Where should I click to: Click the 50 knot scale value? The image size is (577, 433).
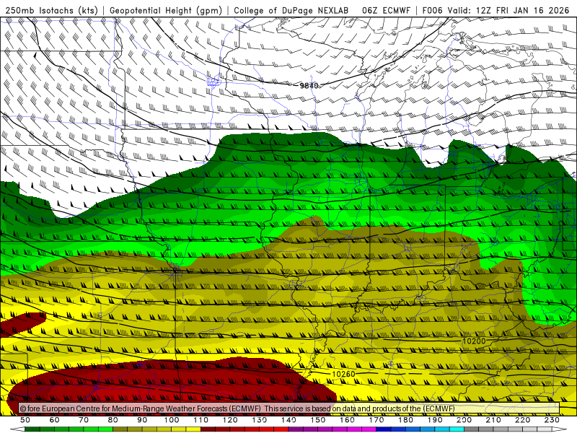pyautogui.click(x=25, y=420)
